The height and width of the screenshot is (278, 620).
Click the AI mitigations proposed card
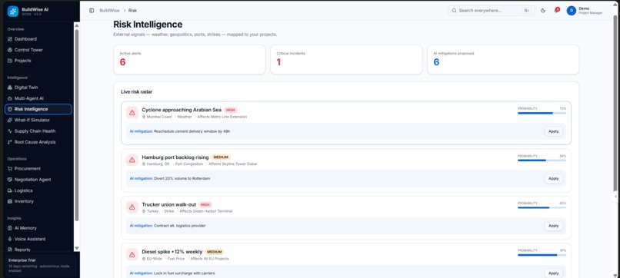point(503,60)
